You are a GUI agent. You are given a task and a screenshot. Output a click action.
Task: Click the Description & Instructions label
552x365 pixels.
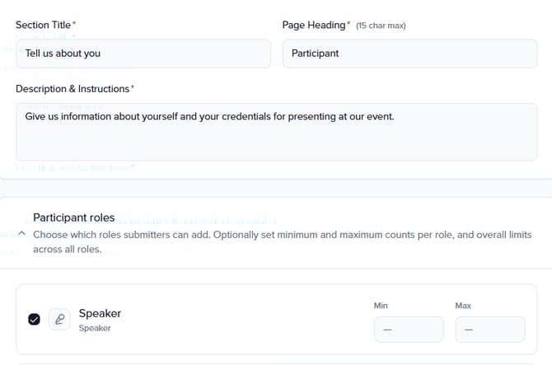(73, 88)
